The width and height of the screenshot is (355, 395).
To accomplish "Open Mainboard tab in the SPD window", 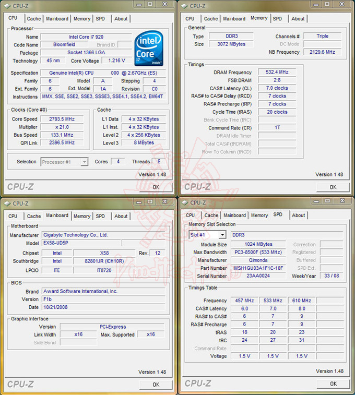I will pyautogui.click(x=234, y=216).
